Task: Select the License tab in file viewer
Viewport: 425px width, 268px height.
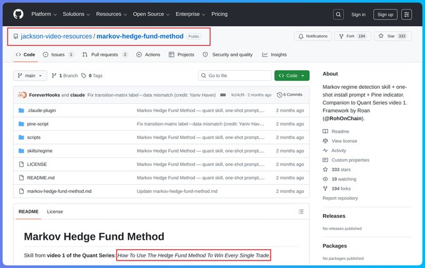Action: [x=55, y=212]
